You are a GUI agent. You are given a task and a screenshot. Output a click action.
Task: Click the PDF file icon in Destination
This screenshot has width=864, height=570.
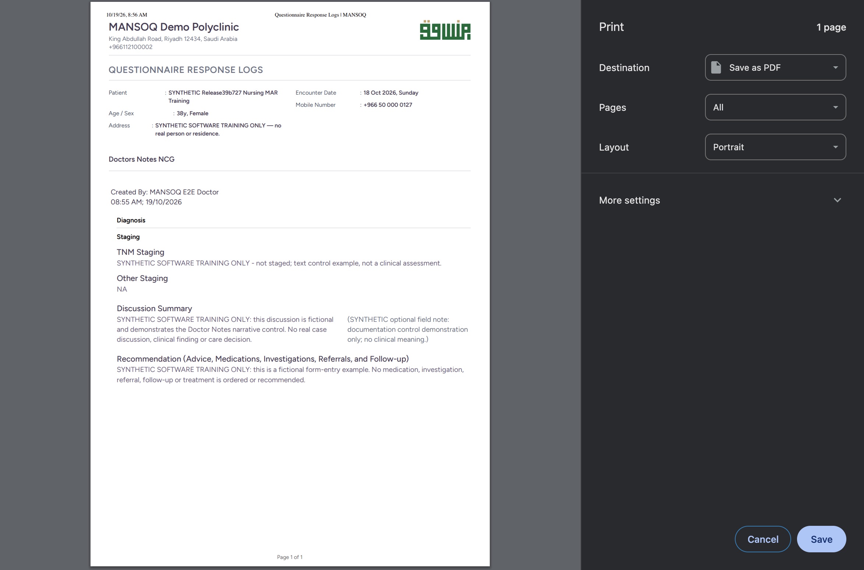pyautogui.click(x=716, y=67)
